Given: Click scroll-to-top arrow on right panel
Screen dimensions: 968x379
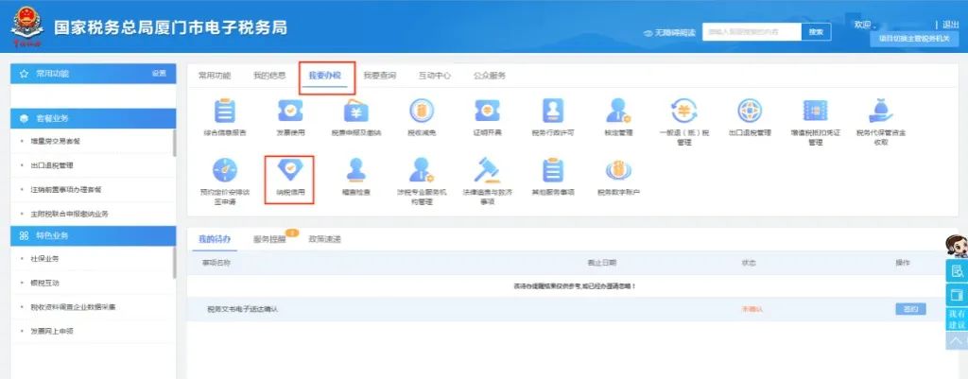Looking at the screenshot, I should 956,340.
